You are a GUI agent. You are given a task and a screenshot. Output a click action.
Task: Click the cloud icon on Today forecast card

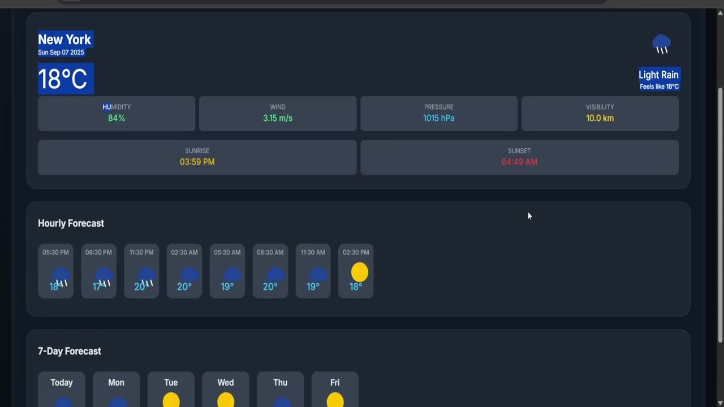tap(64, 402)
